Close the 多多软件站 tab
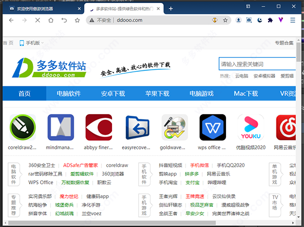This screenshot has height=227, width=304. pyautogui.click(x=159, y=9)
